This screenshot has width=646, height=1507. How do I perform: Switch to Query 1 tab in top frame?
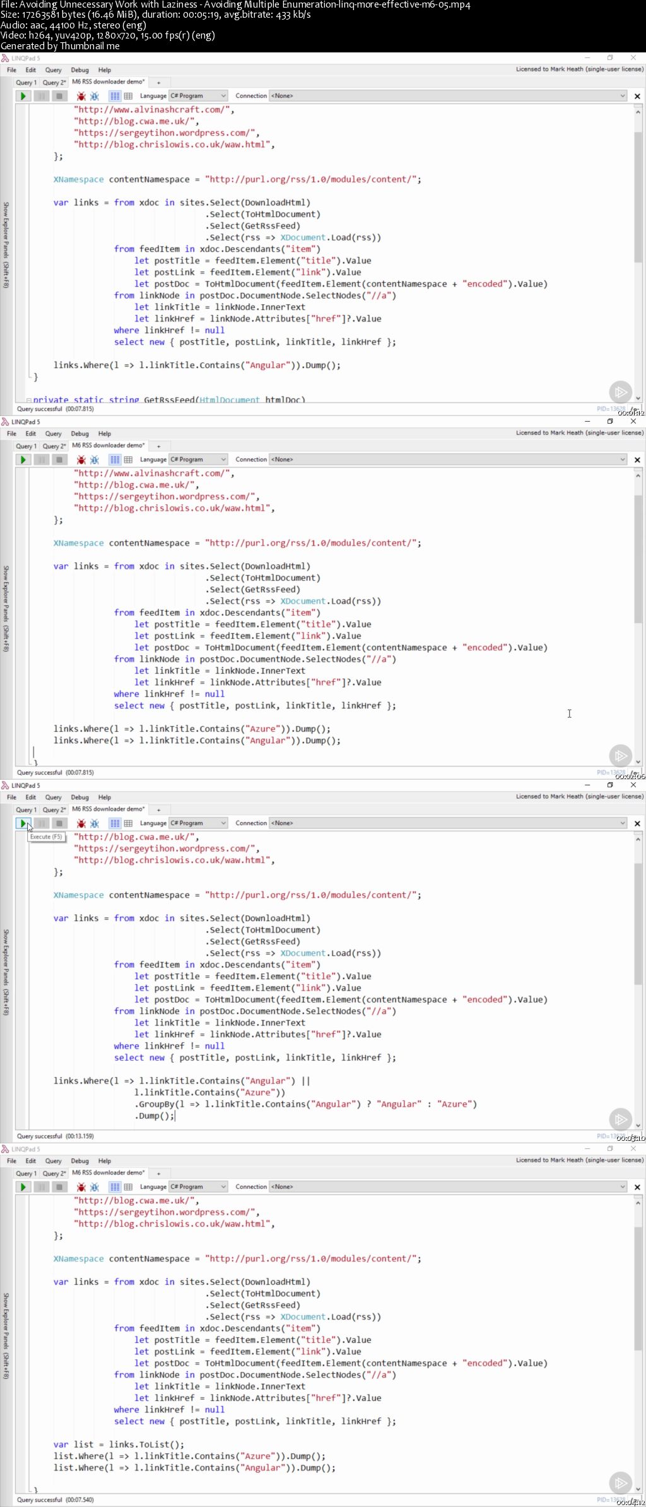pos(26,83)
